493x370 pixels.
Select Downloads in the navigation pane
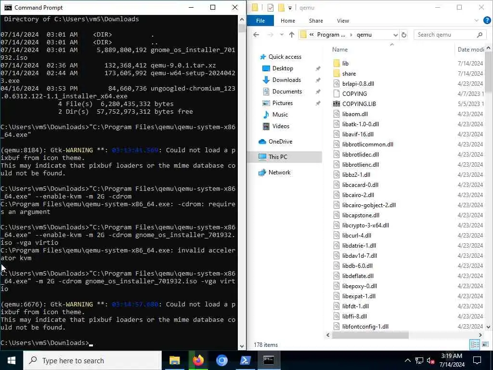coord(286,80)
